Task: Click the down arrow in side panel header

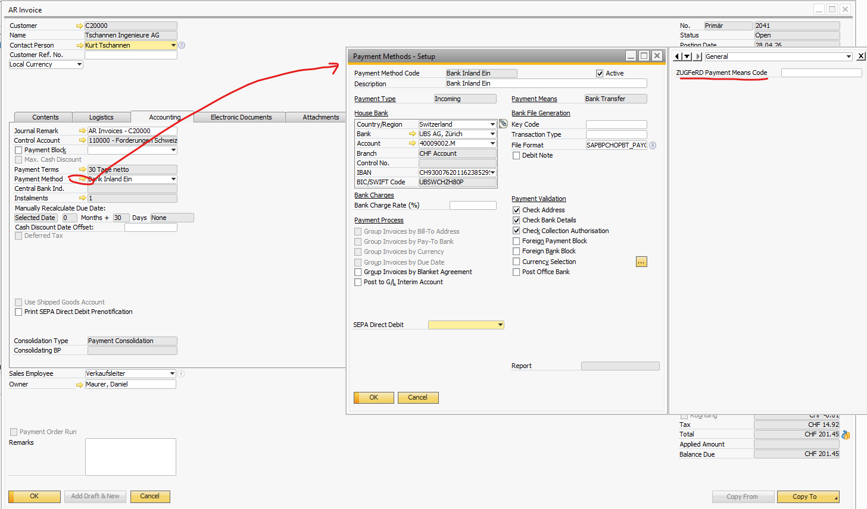Action: [687, 56]
